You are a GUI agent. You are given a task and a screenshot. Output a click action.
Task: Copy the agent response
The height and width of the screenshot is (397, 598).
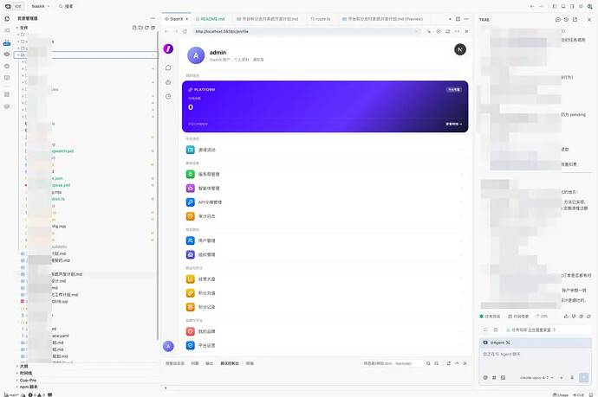tap(582, 317)
